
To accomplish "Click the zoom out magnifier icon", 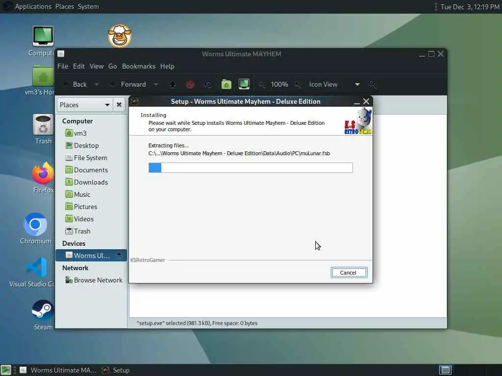I will [x=262, y=84].
